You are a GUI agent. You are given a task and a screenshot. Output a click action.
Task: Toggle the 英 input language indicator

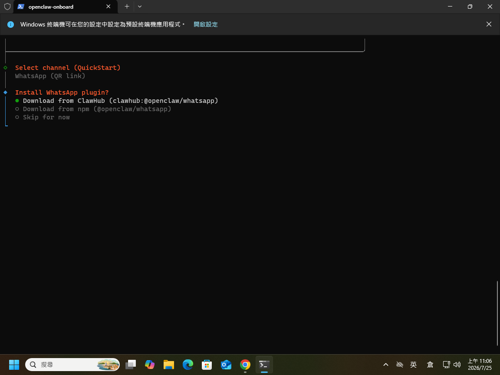click(414, 365)
